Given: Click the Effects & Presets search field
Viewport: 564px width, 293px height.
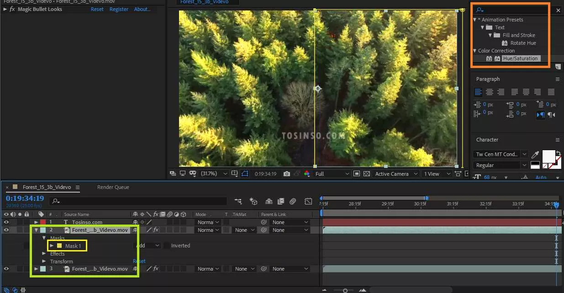Looking at the screenshot, I should [x=511, y=10].
